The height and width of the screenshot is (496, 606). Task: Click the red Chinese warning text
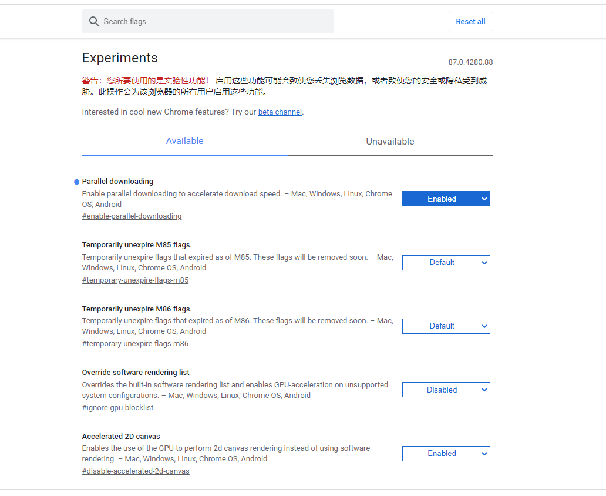pyautogui.click(x=145, y=81)
